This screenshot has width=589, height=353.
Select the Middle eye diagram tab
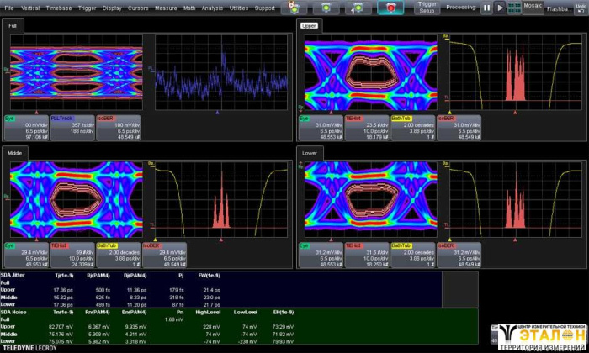[x=17, y=152]
